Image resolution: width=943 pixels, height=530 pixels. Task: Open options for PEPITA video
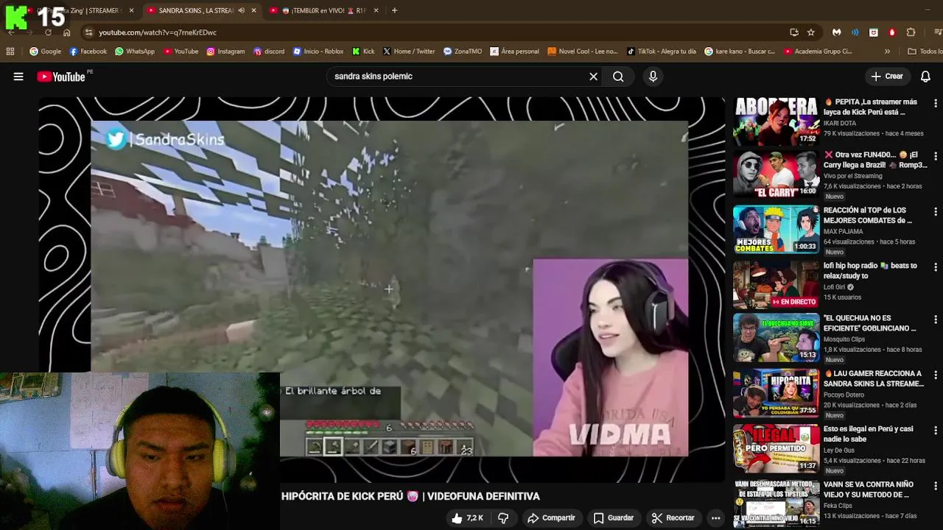(x=935, y=103)
